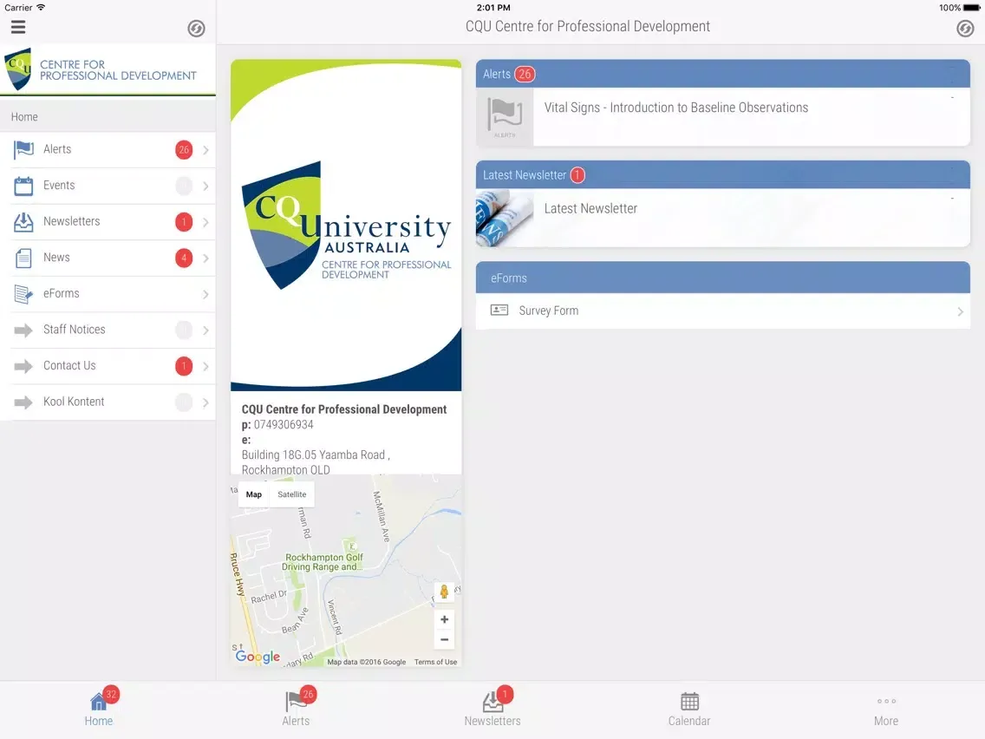The height and width of the screenshot is (739, 985).
Task: Click the Alerts section header
Action: pos(723,74)
